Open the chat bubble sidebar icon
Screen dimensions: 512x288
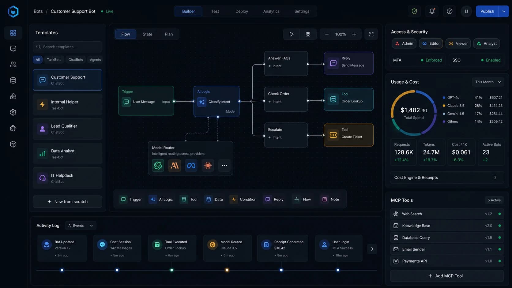point(13,49)
